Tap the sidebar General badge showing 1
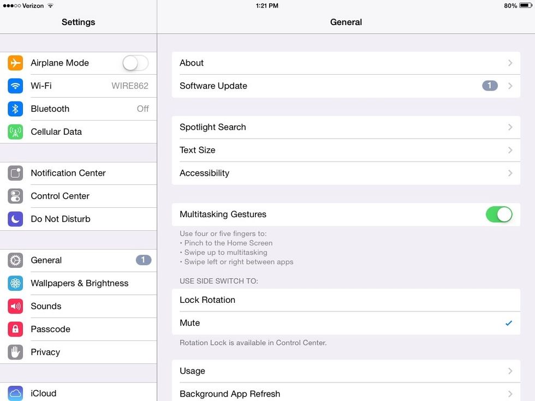This screenshot has height=401, width=535. tap(143, 260)
